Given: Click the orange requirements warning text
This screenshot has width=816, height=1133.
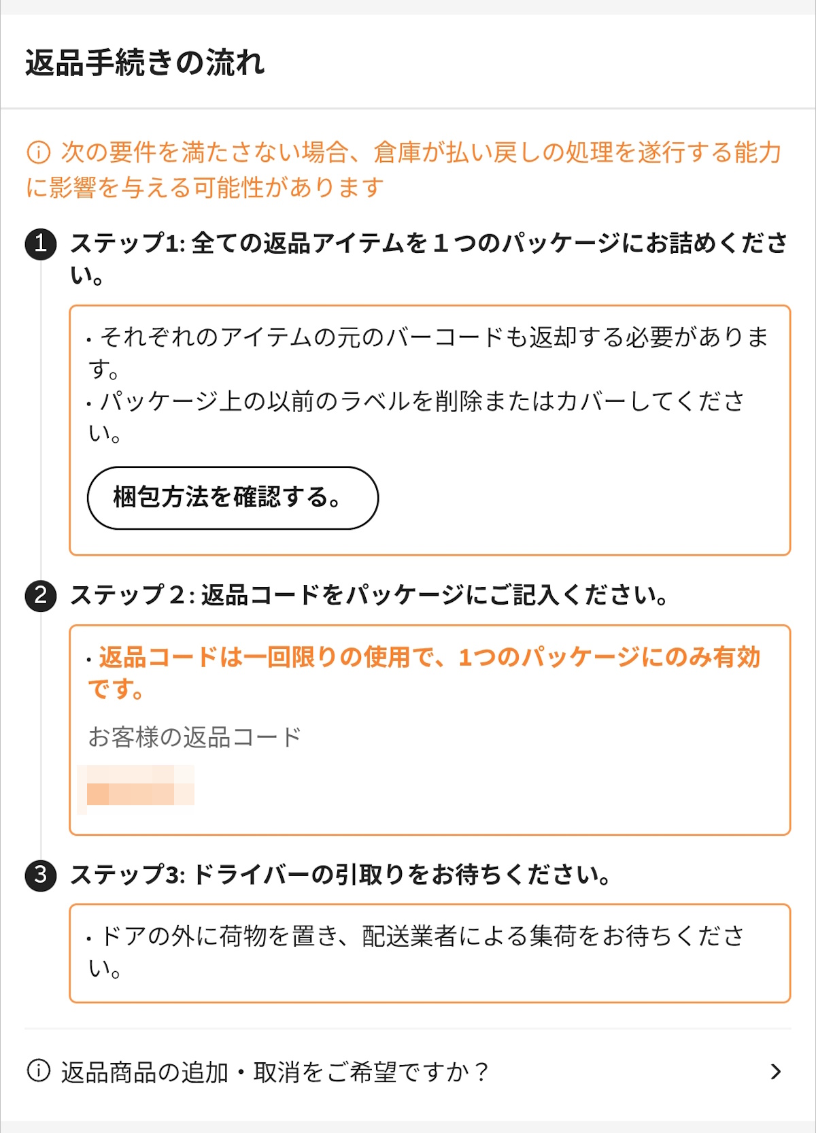Looking at the screenshot, I should [x=408, y=170].
